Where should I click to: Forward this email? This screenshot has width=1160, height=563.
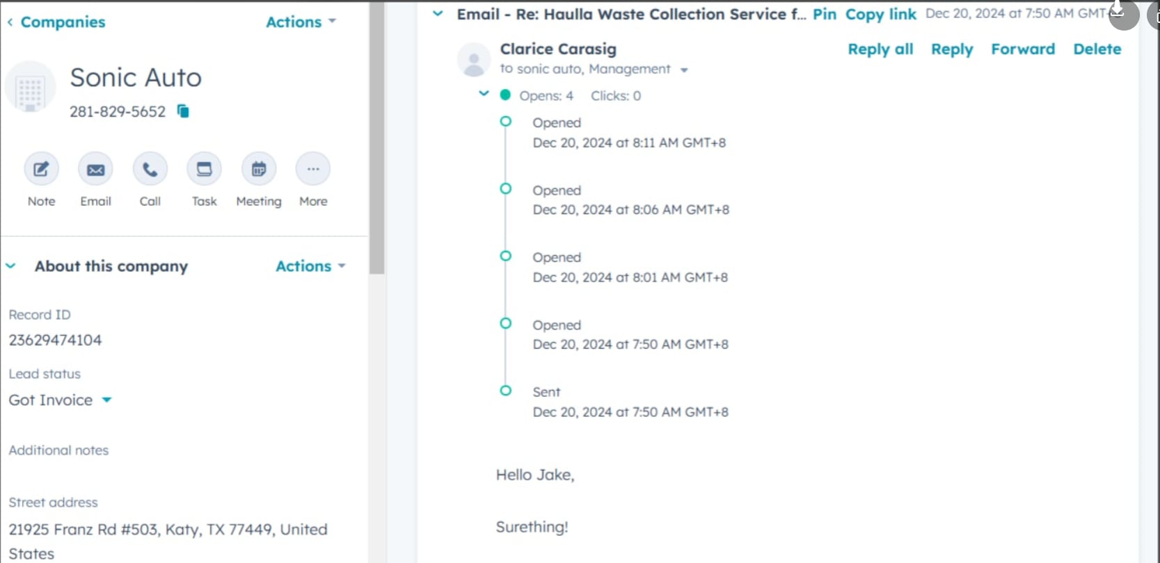[x=1023, y=49]
